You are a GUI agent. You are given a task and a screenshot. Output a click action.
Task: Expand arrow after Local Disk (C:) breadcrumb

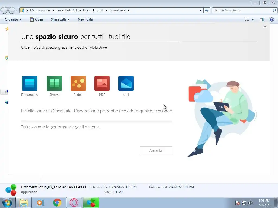tap(80, 10)
